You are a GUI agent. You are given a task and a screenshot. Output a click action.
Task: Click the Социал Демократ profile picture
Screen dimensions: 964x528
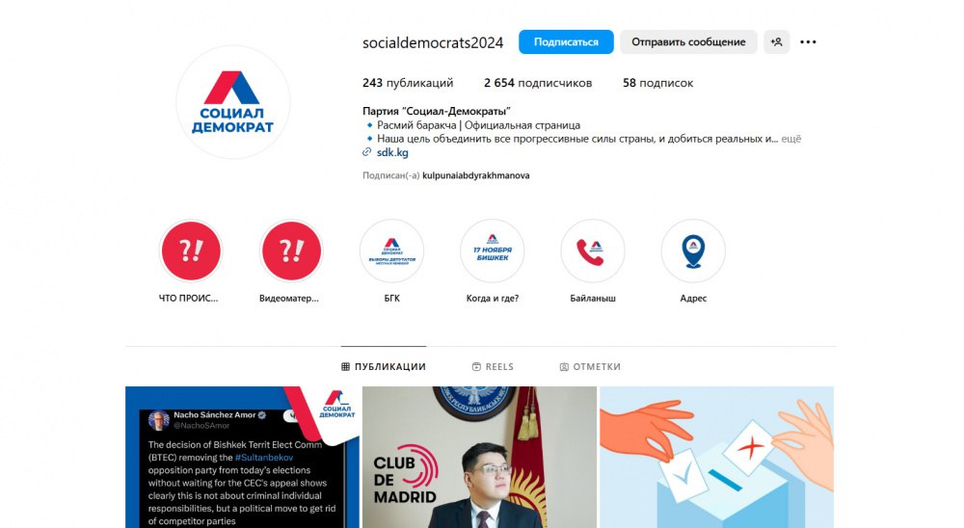[232, 102]
